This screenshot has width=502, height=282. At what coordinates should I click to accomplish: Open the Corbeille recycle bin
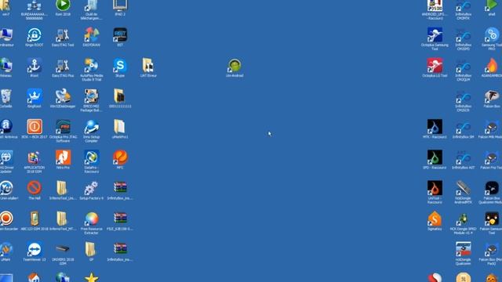[x=6, y=96]
